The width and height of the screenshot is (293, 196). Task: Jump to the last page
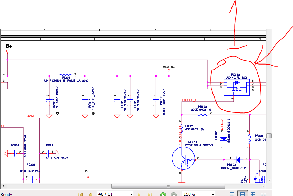click(x=150, y=194)
